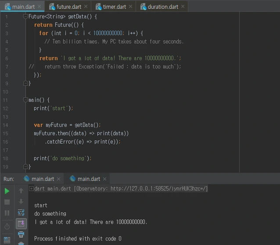Select the second main.dart Run tab
This screenshot has width=280, height=245.
89,179
